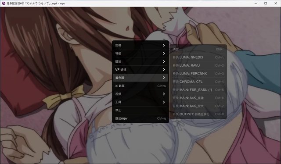Image resolution: width=281 pixels, height=164 pixels.
Task: Click the highlighted 着色器 menu entry
Action: [x=140, y=78]
